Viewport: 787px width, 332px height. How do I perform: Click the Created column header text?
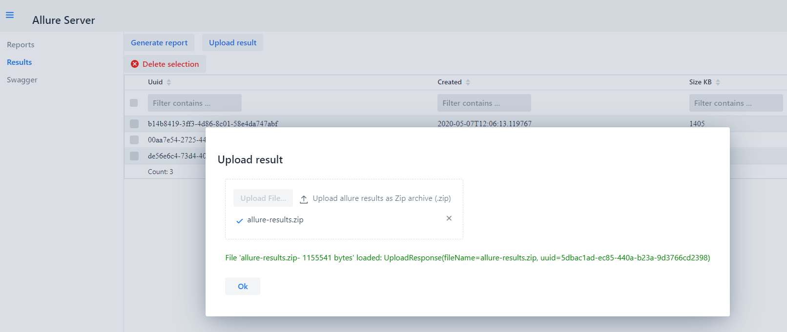450,82
